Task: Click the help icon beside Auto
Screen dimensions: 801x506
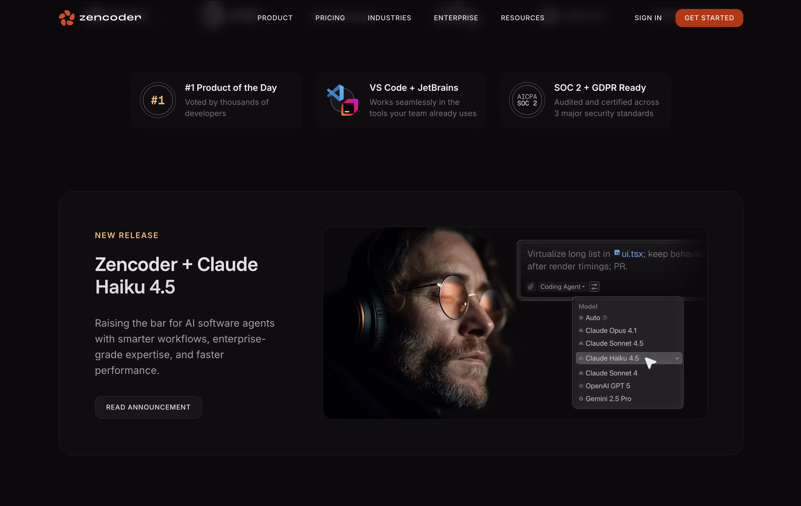Action: click(605, 318)
